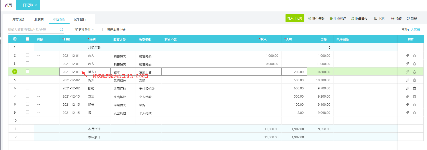Click link icon for 500.00 采购 row dated 12-02

coord(407,80)
